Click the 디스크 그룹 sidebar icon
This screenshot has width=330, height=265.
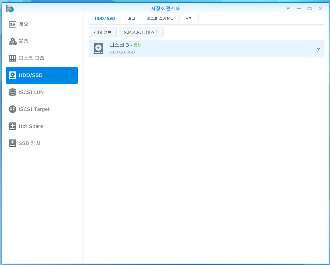13,58
